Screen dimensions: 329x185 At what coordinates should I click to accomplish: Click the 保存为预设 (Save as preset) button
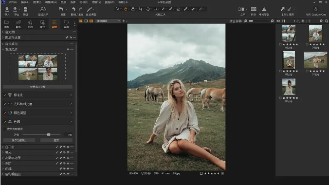click(19, 140)
